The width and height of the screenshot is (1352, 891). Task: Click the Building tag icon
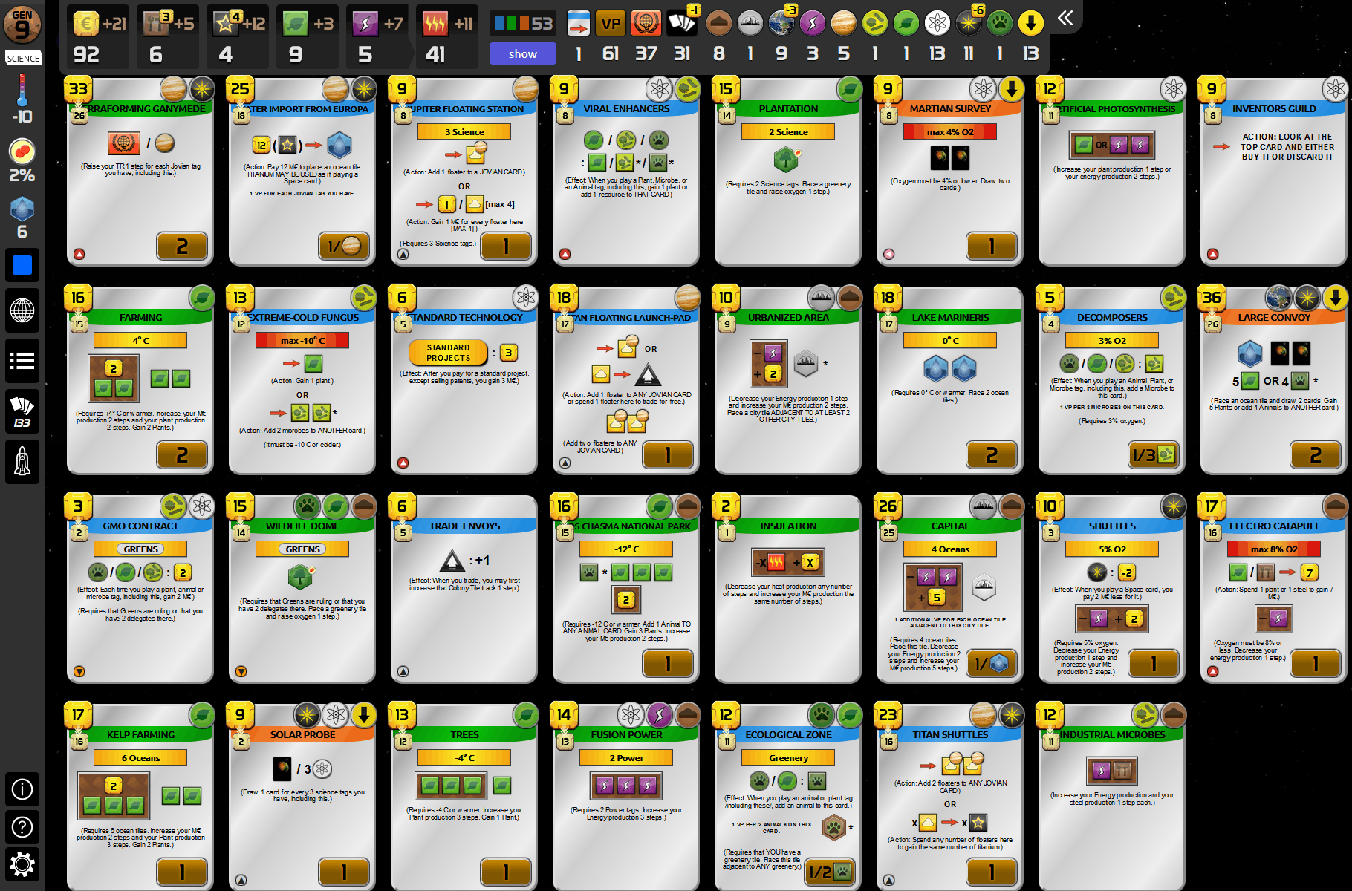coord(719,23)
